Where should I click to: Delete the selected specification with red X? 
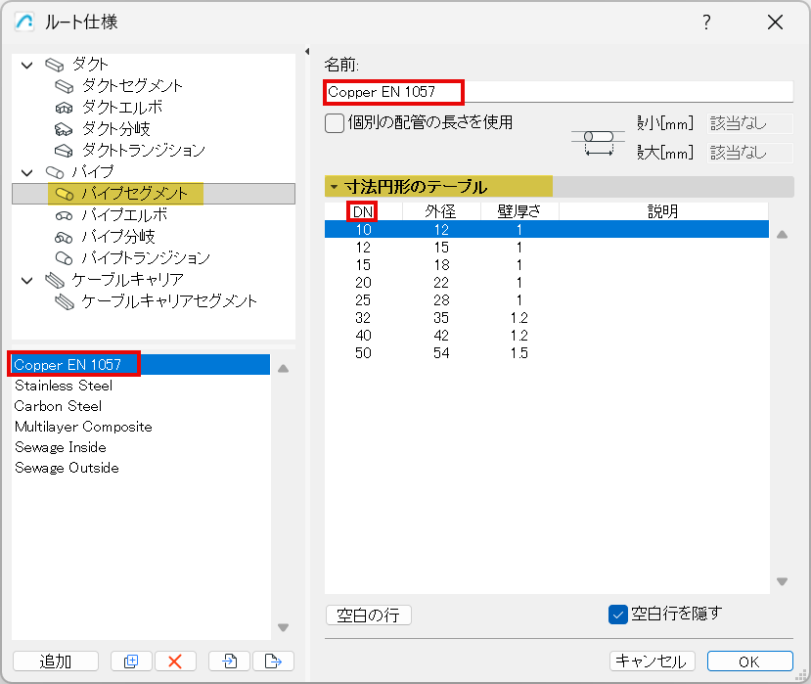click(175, 661)
